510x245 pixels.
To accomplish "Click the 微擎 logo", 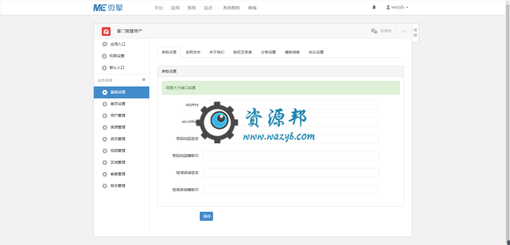I will click(x=108, y=8).
